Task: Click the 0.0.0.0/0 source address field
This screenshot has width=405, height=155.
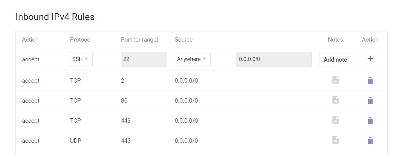Action: click(x=274, y=59)
